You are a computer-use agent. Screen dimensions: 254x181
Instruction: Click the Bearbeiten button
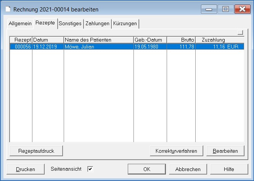coord(225,151)
